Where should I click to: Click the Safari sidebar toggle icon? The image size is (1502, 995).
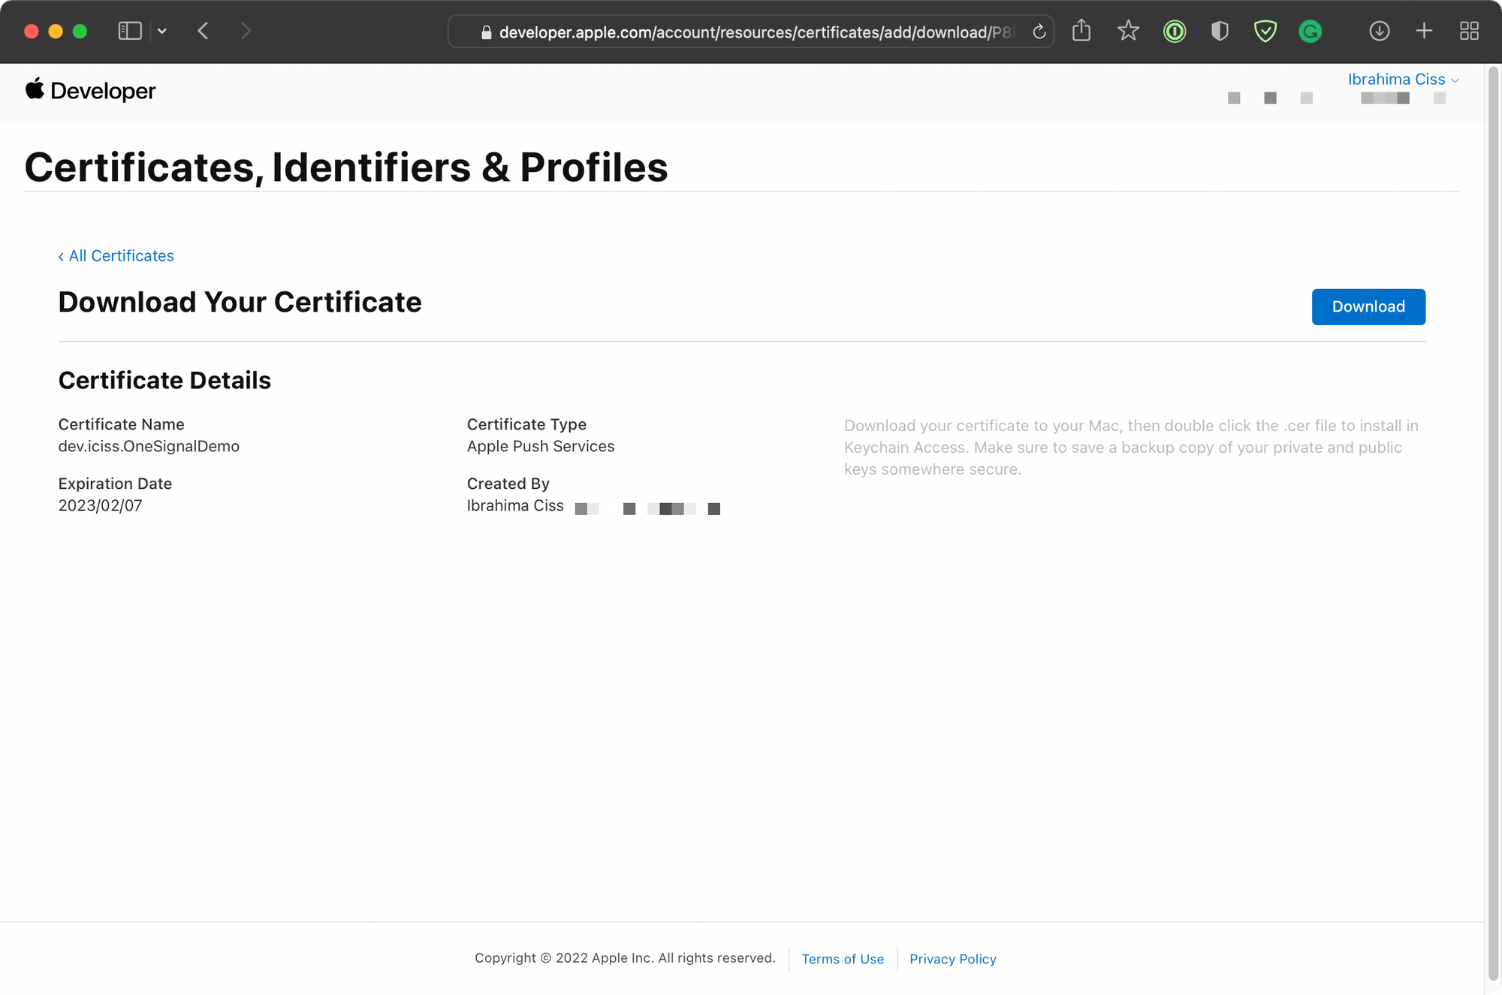coord(130,31)
